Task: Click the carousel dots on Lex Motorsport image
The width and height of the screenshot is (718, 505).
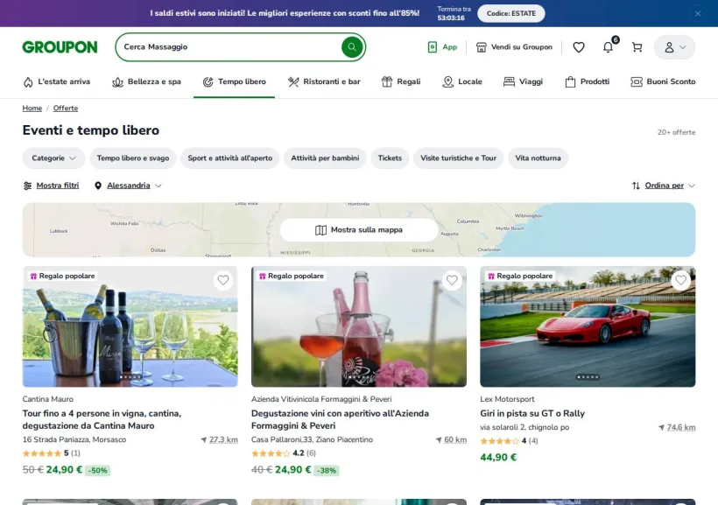Action: coord(588,377)
